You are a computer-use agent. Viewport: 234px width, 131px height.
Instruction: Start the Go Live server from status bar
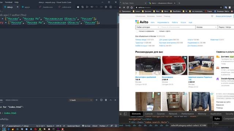coord(86,126)
